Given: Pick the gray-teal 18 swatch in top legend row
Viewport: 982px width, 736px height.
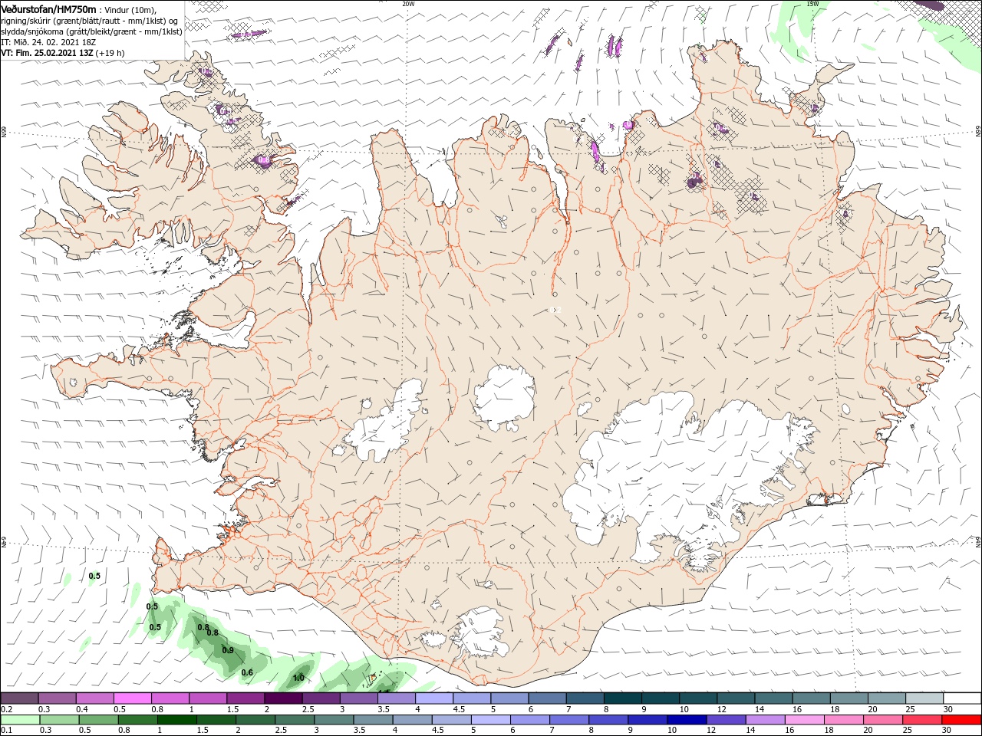Looking at the screenshot, I should click(x=849, y=698).
